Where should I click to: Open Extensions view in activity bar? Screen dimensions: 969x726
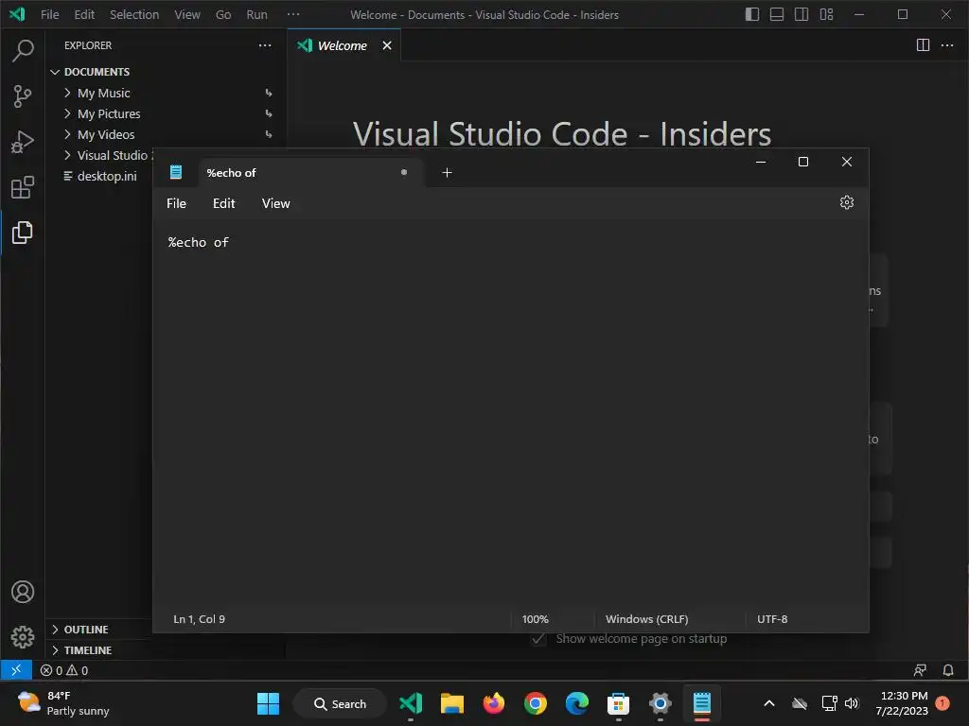pos(23,188)
